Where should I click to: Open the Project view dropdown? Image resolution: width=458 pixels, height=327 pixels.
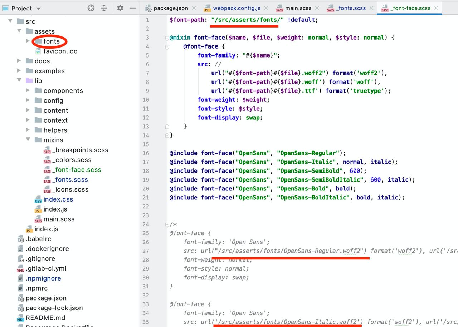39,8
